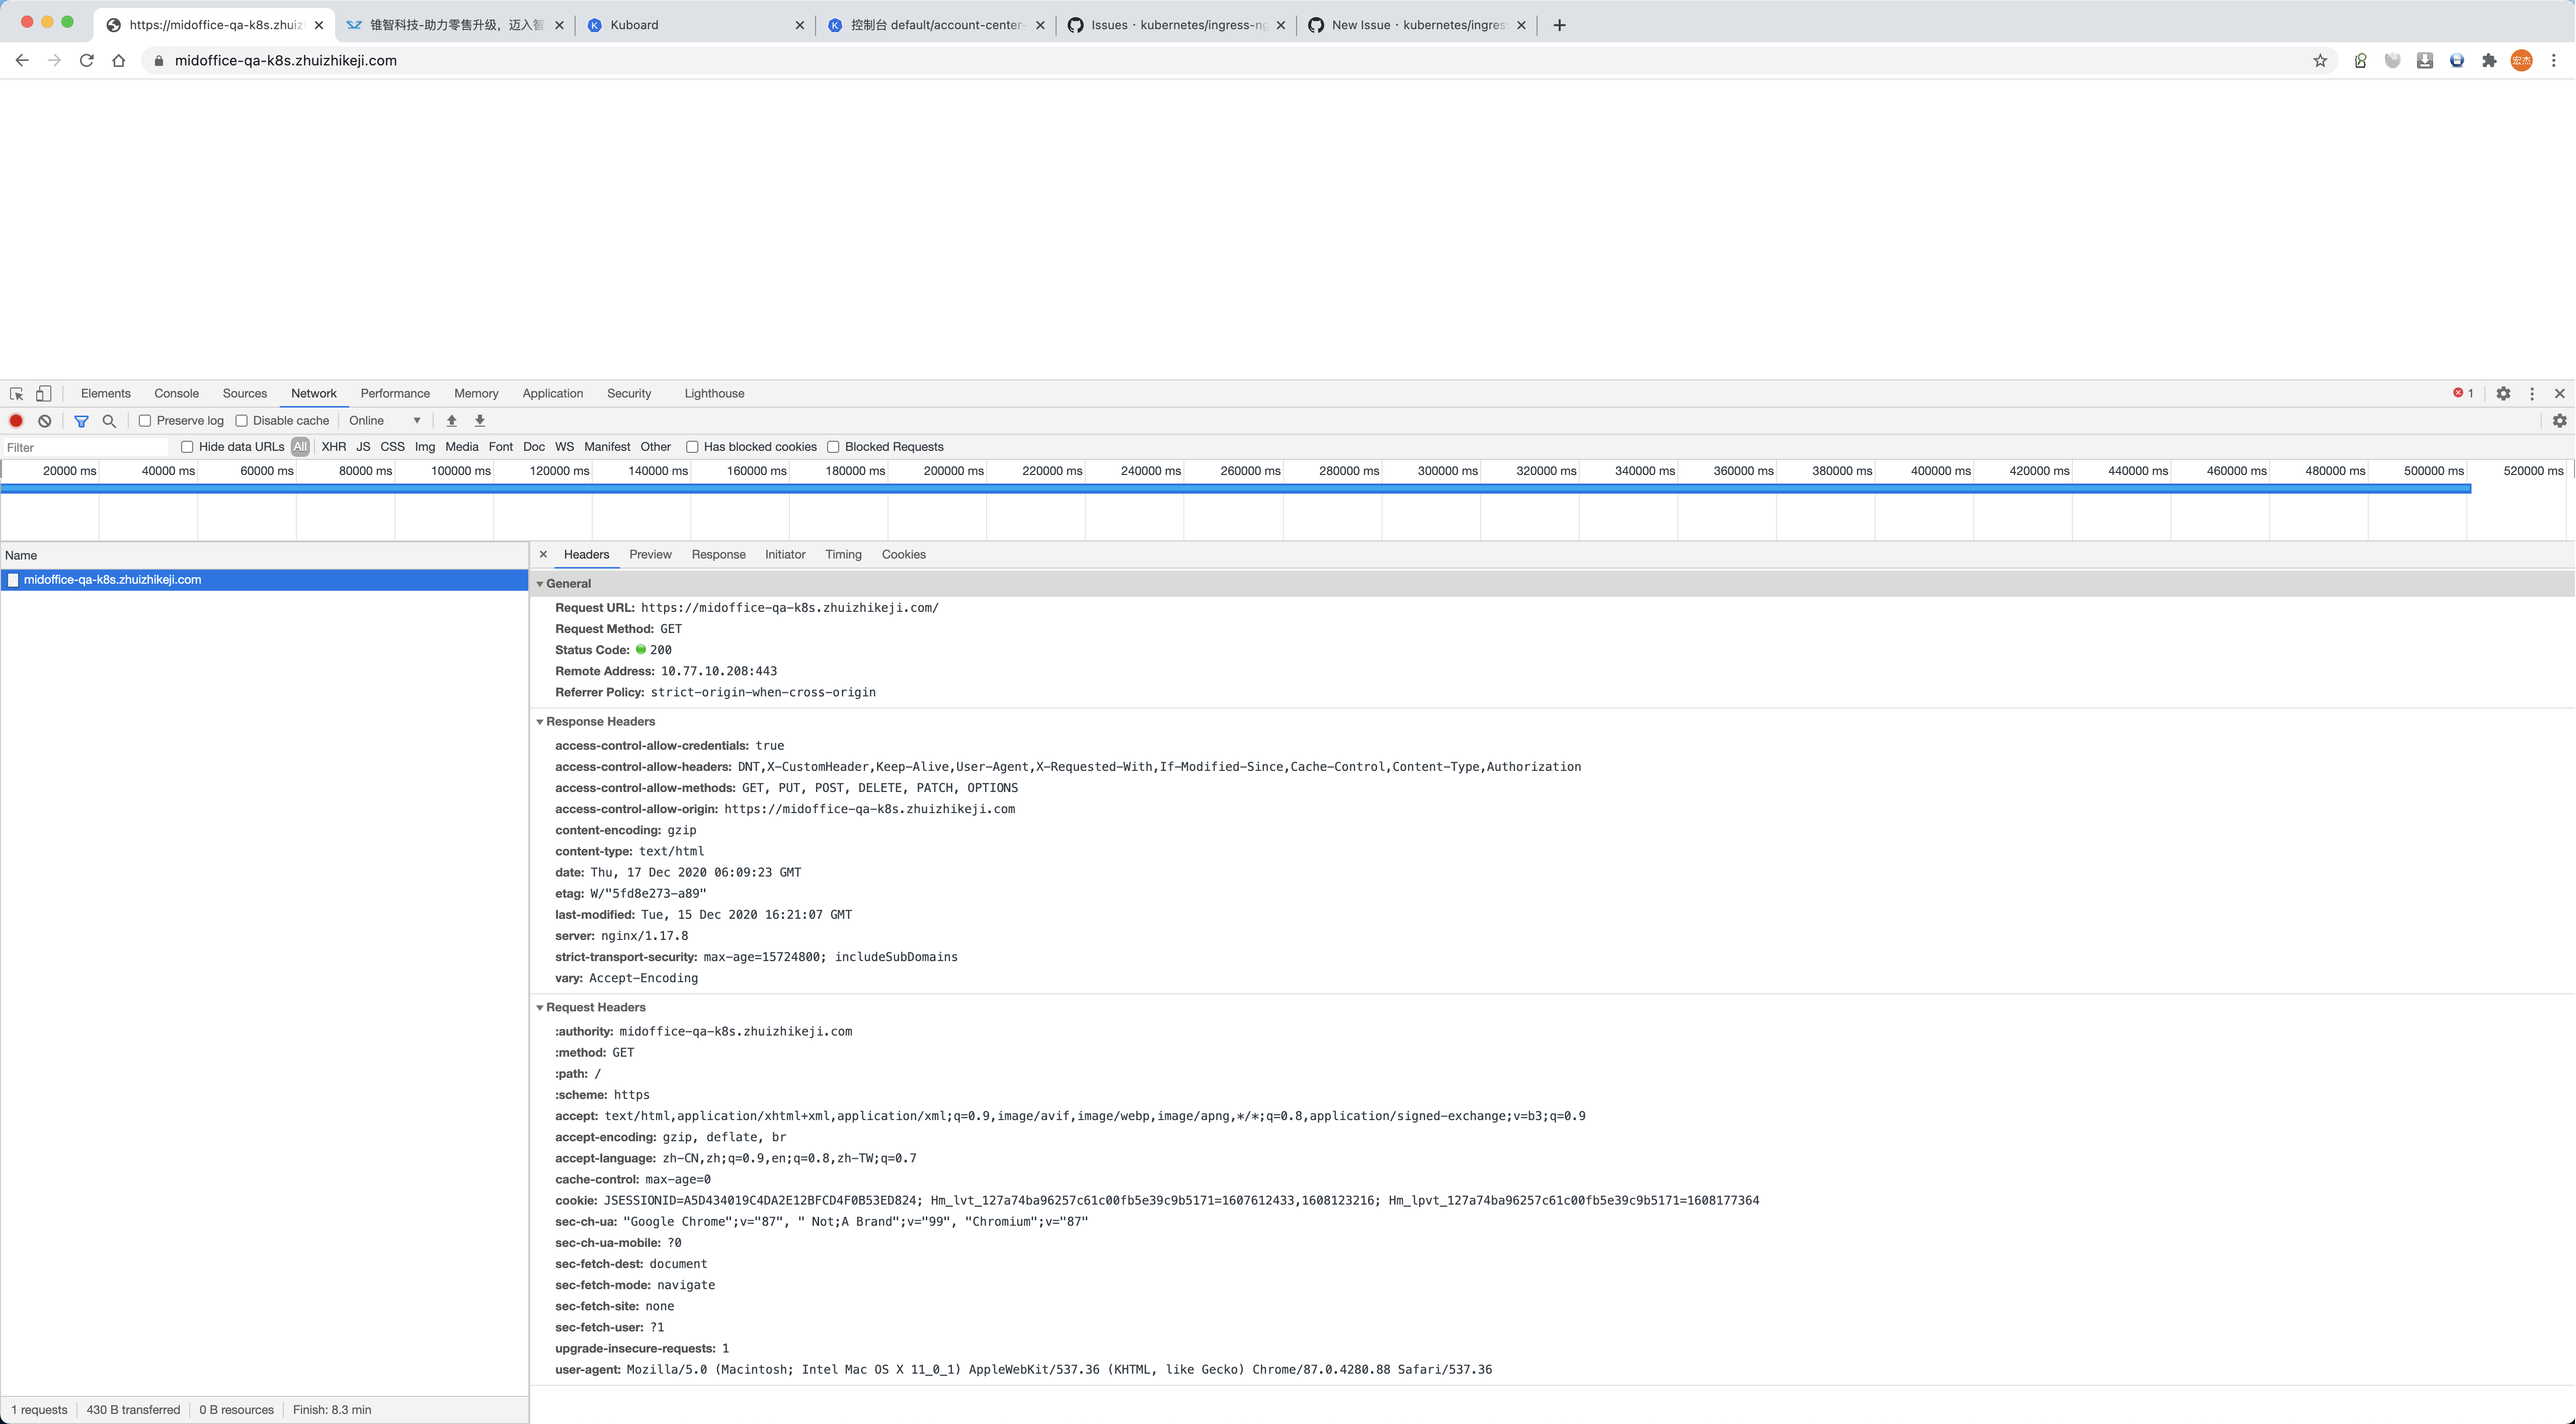Click the XHR filter button
Image resolution: width=2576 pixels, height=1424 pixels.
point(334,446)
